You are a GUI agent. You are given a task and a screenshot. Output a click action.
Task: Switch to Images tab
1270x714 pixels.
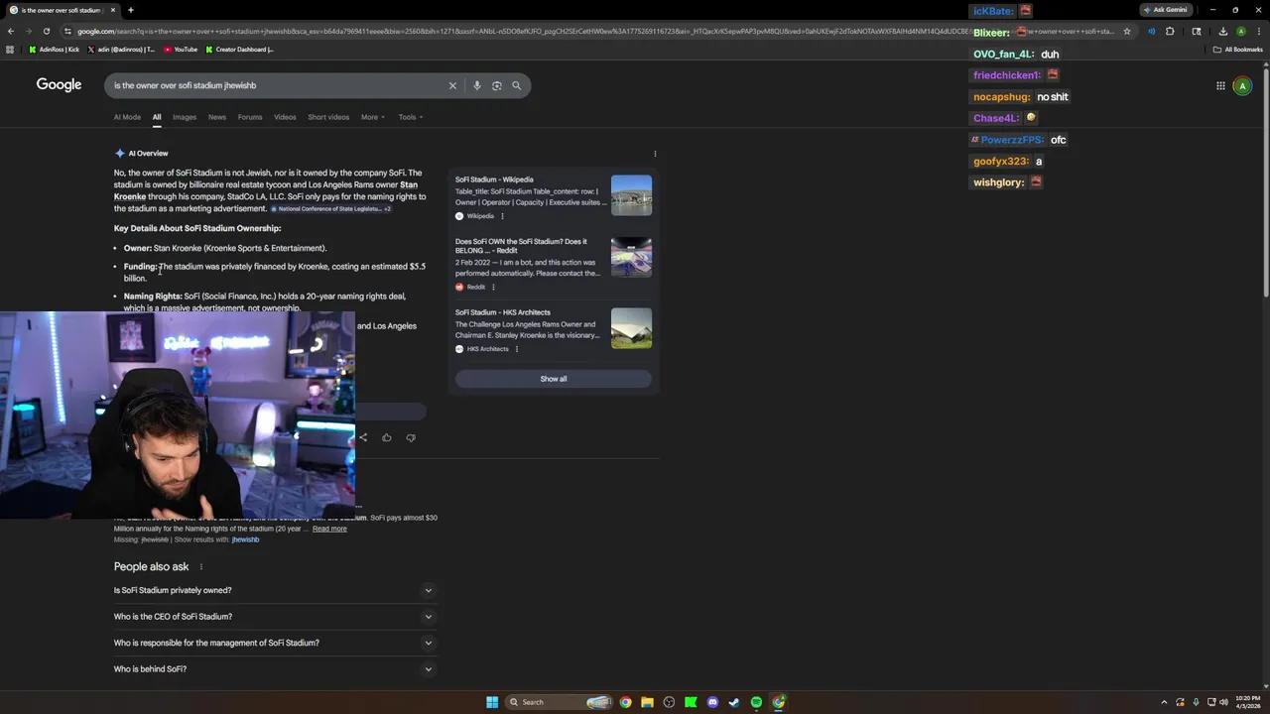[x=185, y=117]
